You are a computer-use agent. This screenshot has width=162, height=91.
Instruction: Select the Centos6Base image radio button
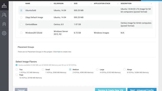coord(21,24)
